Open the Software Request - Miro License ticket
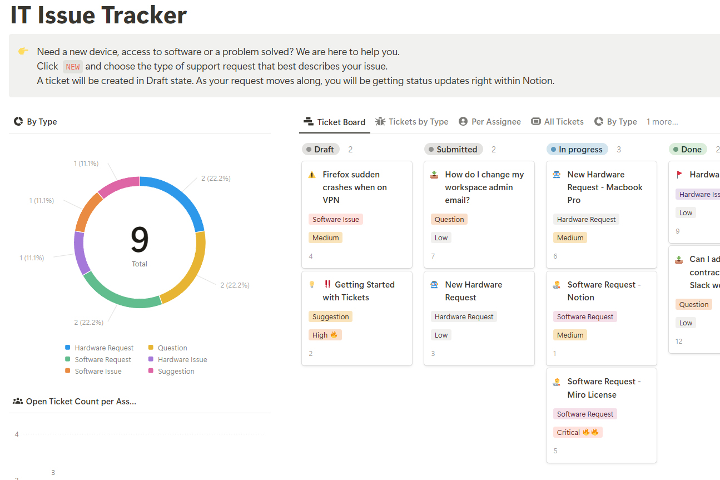 [604, 388]
